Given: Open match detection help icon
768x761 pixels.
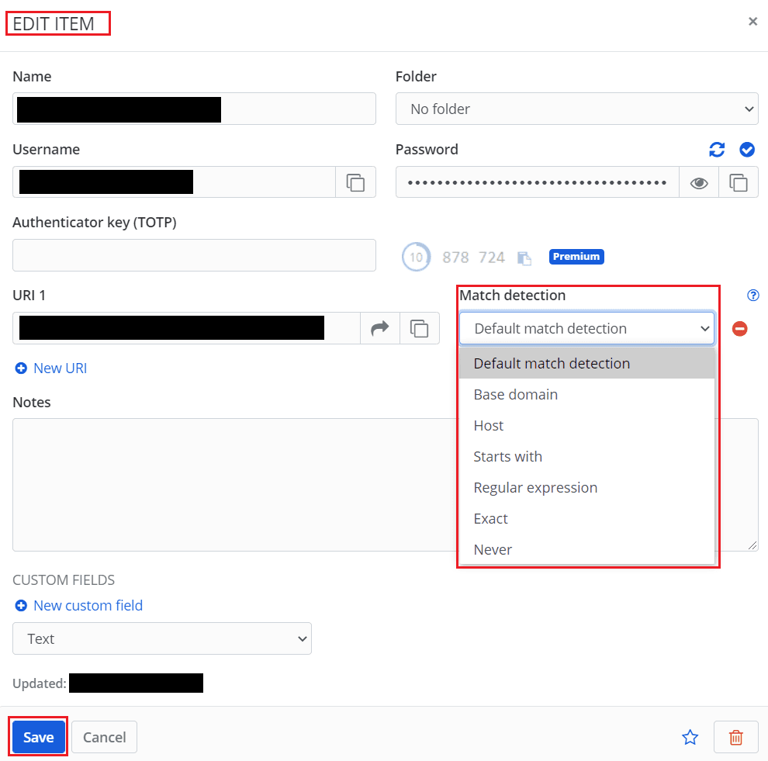Looking at the screenshot, I should [752, 296].
